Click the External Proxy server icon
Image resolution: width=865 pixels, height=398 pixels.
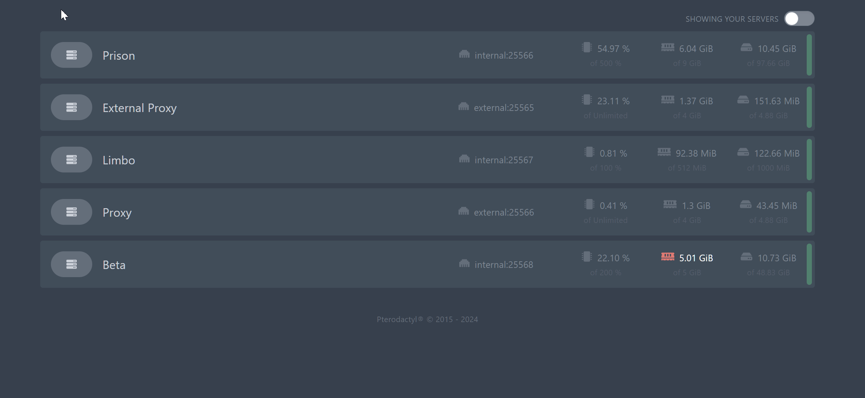click(x=71, y=107)
